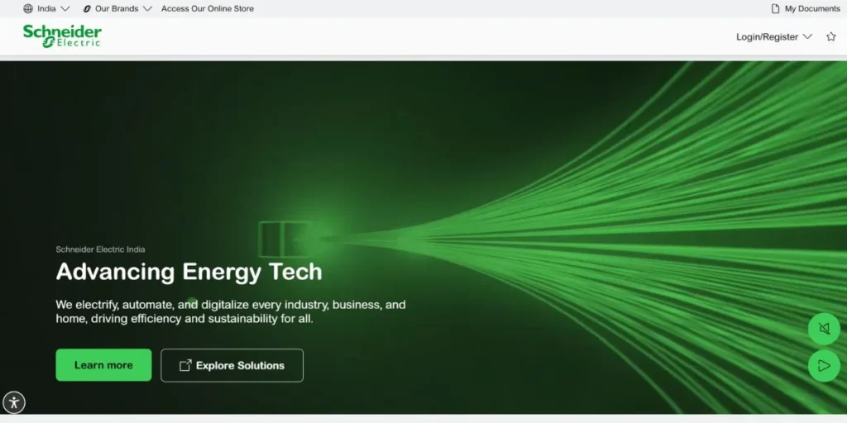
Task: Open Access Our Online Store link
Action: [208, 8]
